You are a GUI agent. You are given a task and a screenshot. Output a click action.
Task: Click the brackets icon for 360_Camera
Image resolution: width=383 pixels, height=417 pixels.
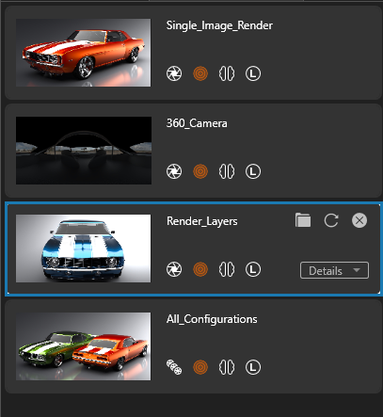[x=227, y=171]
